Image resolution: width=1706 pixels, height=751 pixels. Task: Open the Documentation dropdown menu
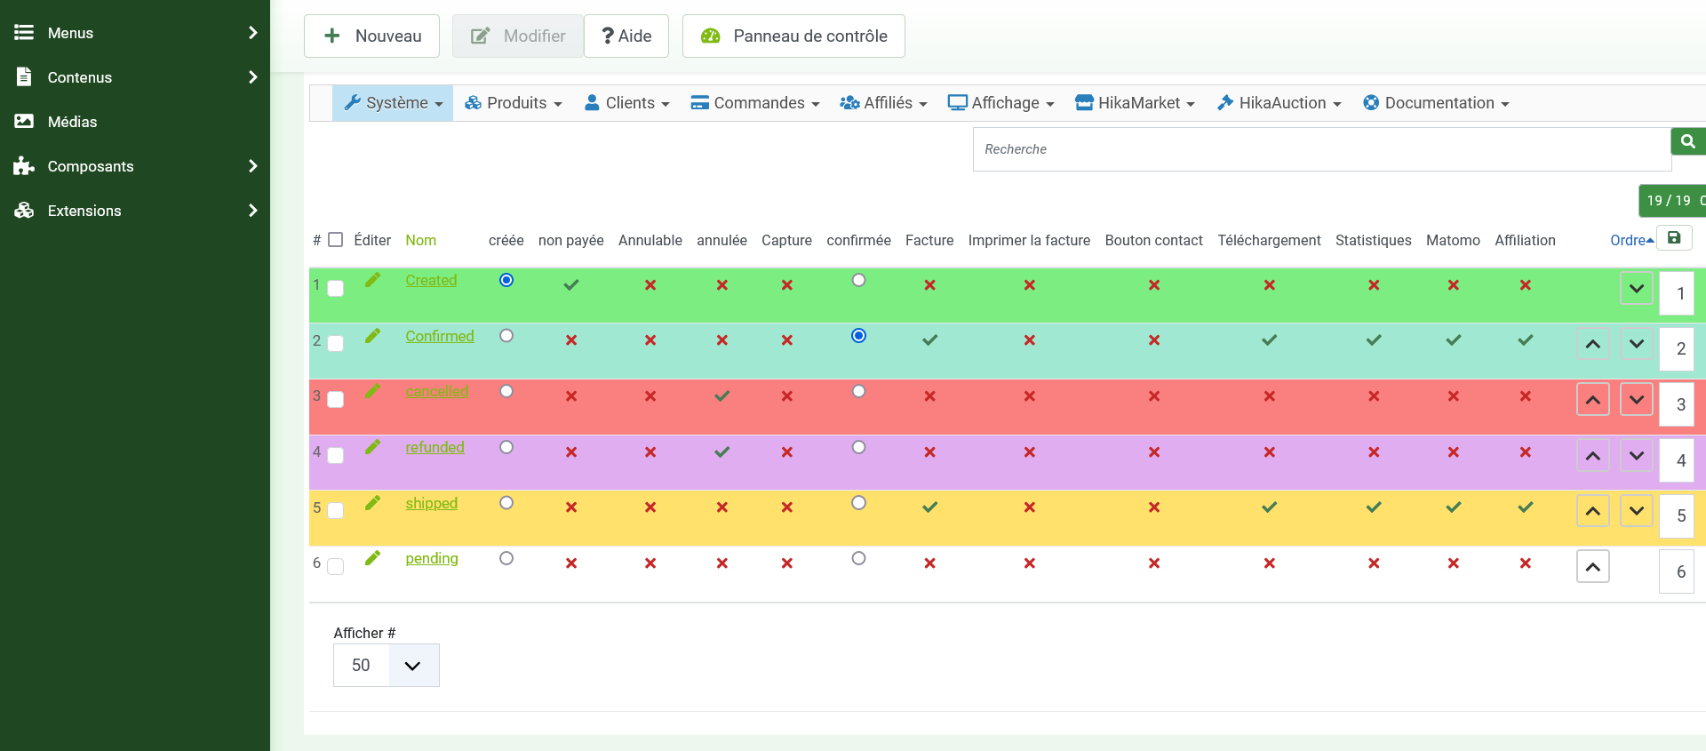click(x=1436, y=103)
